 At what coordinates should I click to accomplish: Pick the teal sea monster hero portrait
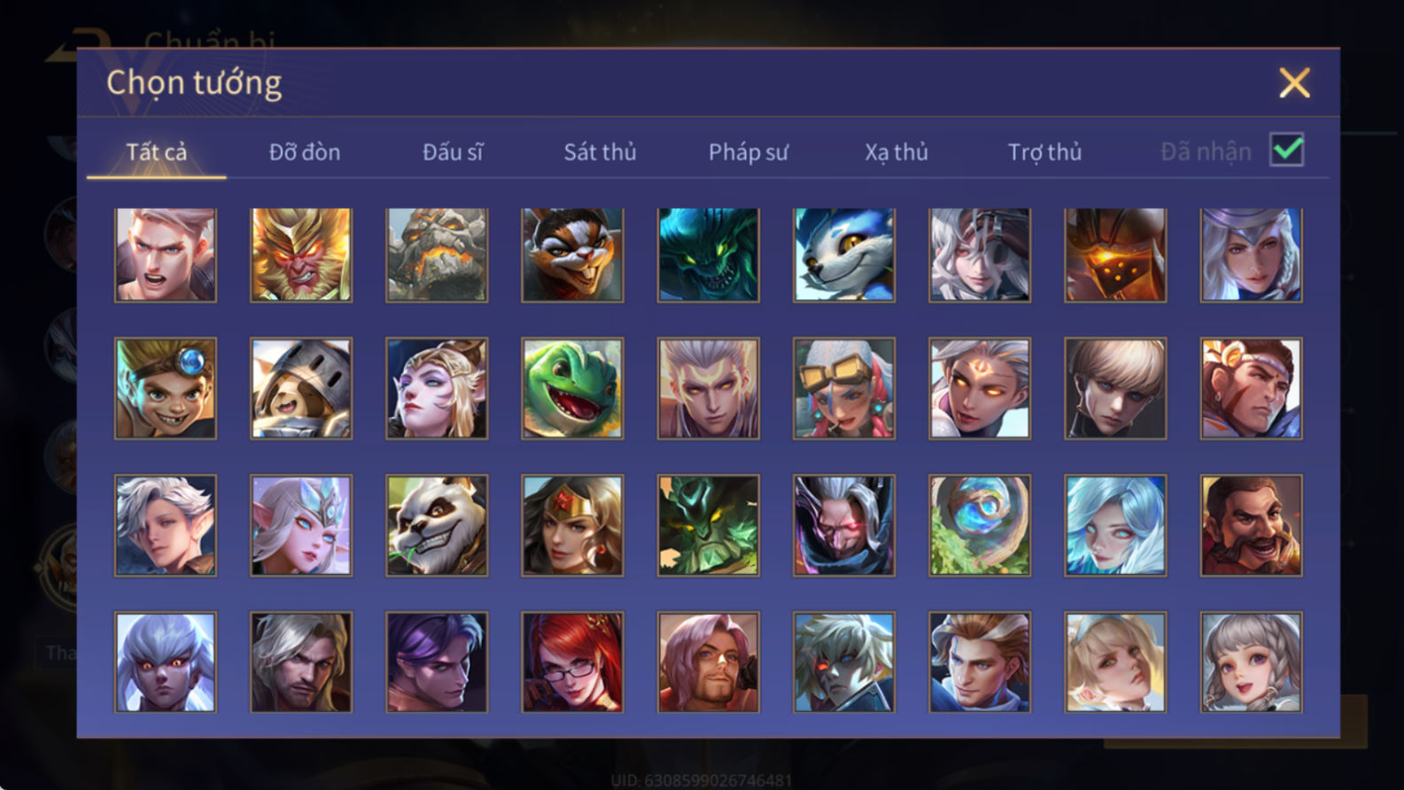tap(708, 255)
